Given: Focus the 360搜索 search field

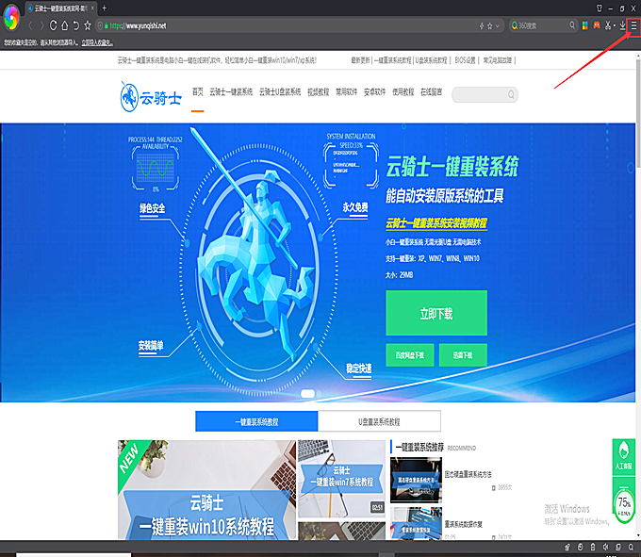Looking at the screenshot, I should coord(543,25).
